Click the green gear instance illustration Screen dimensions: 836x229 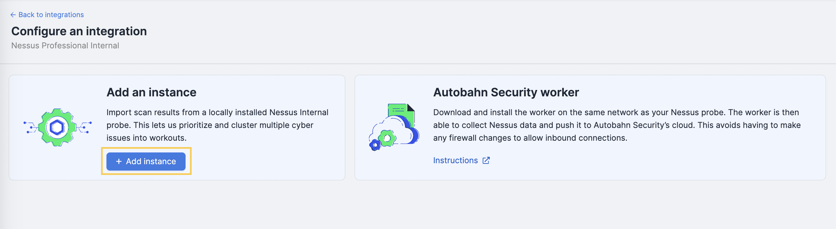coord(57,127)
